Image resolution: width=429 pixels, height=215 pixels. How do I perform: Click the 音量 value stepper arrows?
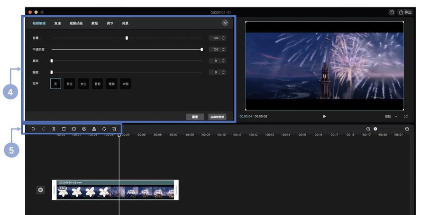223,38
